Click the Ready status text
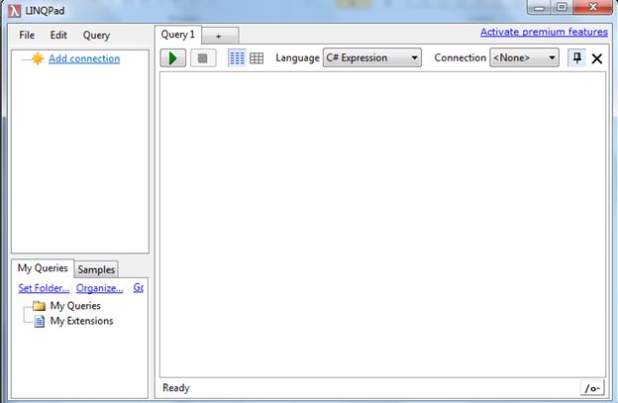Image resolution: width=618 pixels, height=403 pixels. (x=176, y=388)
